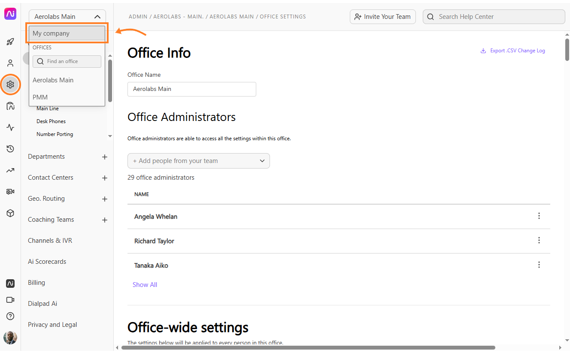Open the history clock icon in sidebar
The width and height of the screenshot is (570, 353).
pyautogui.click(x=10, y=149)
